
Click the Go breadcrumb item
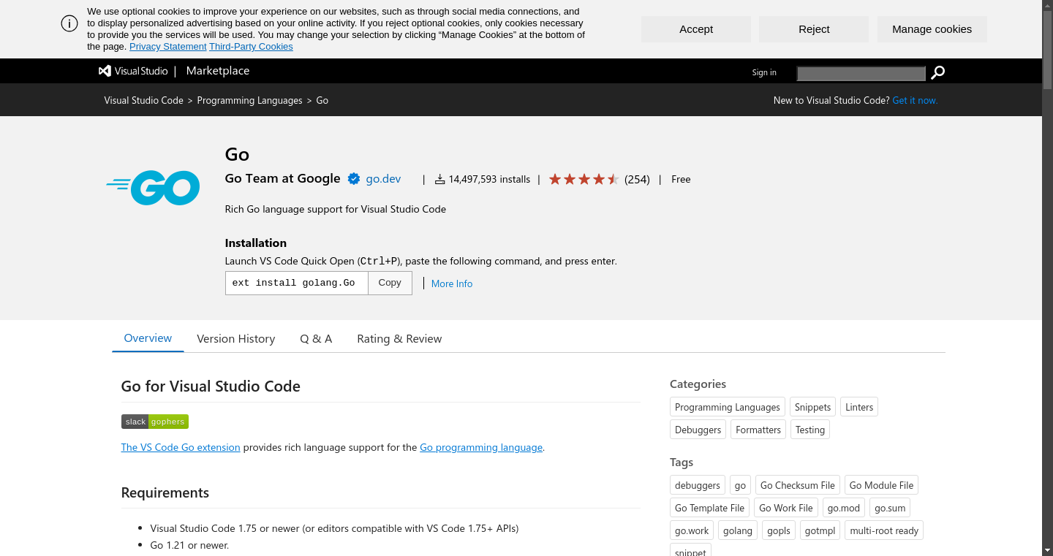click(x=322, y=100)
